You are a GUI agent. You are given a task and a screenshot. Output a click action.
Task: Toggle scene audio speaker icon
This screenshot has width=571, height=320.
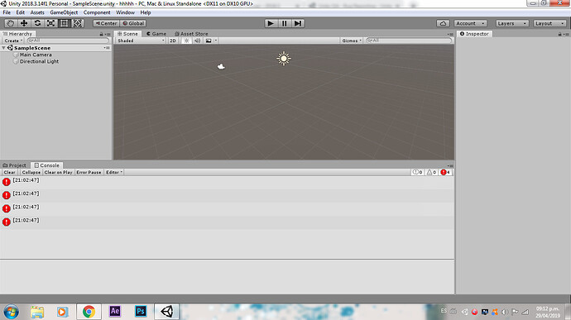(197, 41)
